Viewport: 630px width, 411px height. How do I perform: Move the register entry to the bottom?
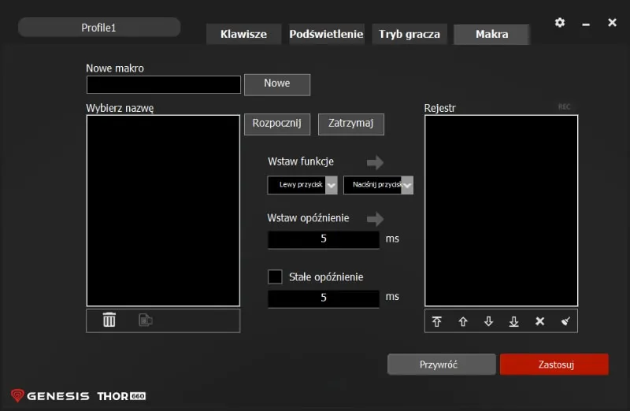tap(514, 321)
